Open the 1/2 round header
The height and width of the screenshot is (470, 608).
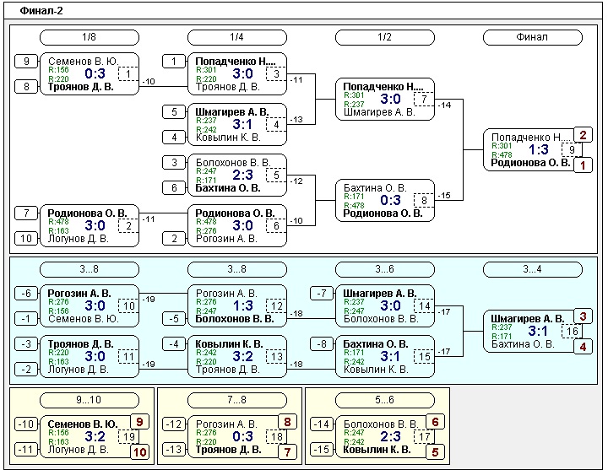(384, 37)
